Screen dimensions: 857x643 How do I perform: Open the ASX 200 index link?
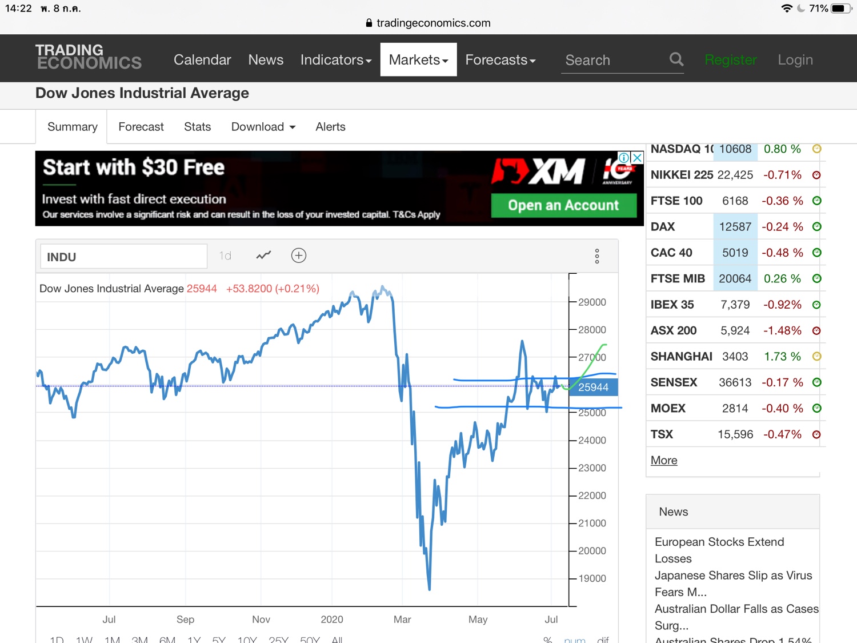(x=674, y=330)
